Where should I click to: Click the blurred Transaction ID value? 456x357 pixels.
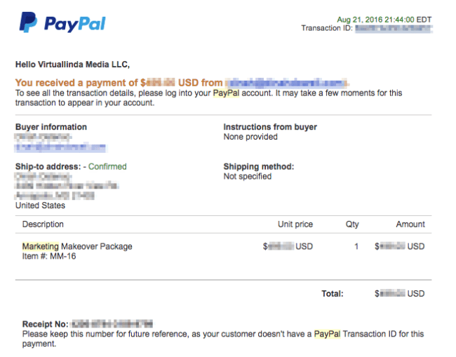(394, 29)
